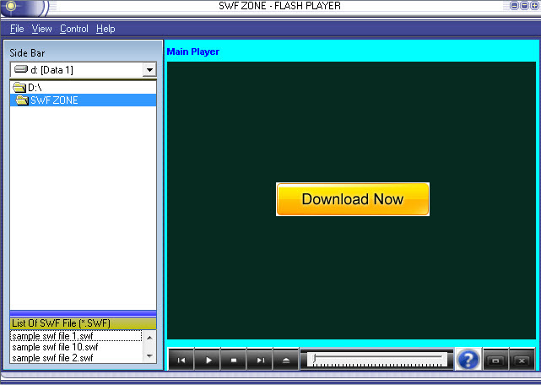Open the Control menu
541x385 pixels.
pos(74,29)
